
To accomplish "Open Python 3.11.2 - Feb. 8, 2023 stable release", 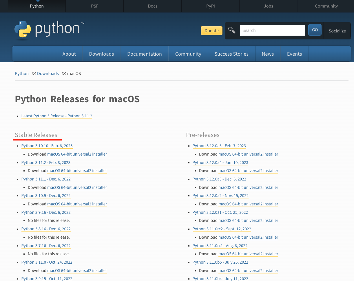I will coord(46,163).
